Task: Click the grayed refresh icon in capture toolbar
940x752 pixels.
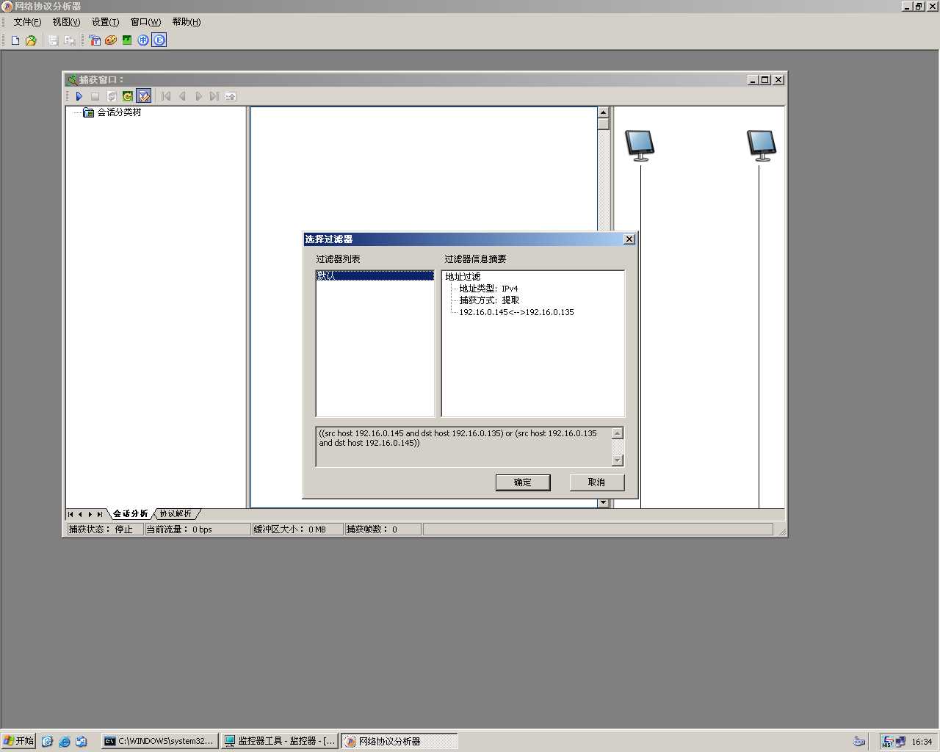Action: (x=112, y=96)
